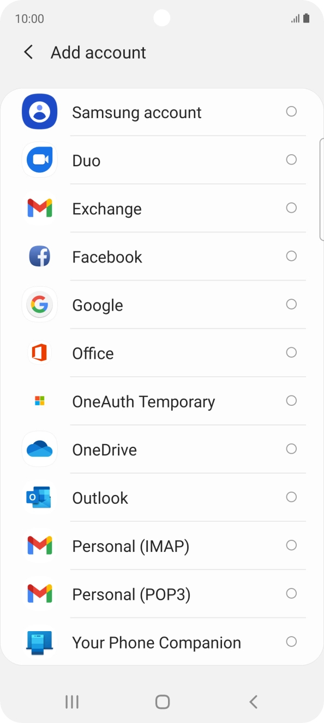Select the radio button beside Google
The image size is (324, 723).
[292, 305]
